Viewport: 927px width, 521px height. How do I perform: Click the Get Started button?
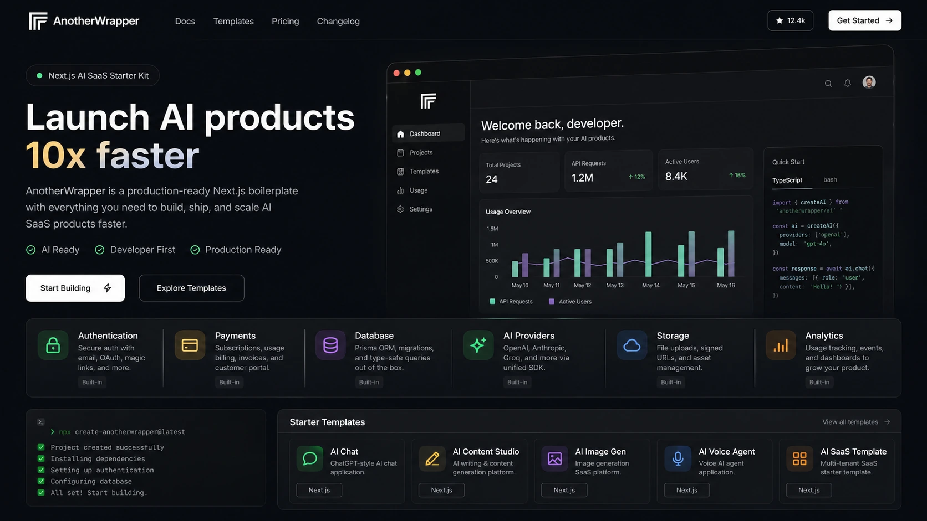pos(865,20)
